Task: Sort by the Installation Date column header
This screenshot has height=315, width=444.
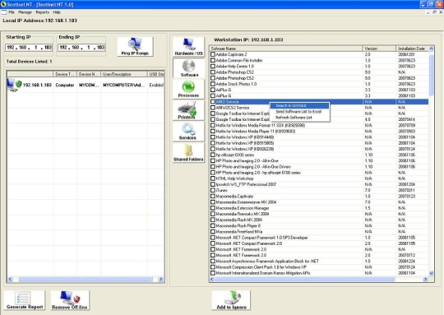Action: pyautogui.click(x=412, y=49)
